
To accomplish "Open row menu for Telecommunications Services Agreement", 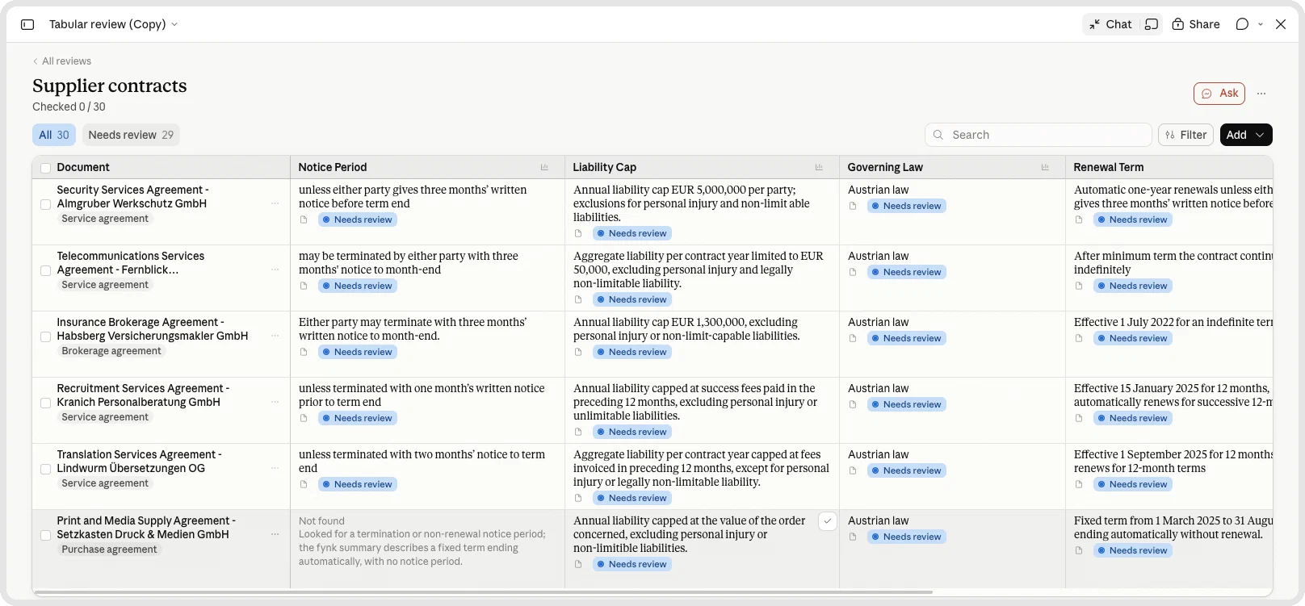I will point(275,270).
